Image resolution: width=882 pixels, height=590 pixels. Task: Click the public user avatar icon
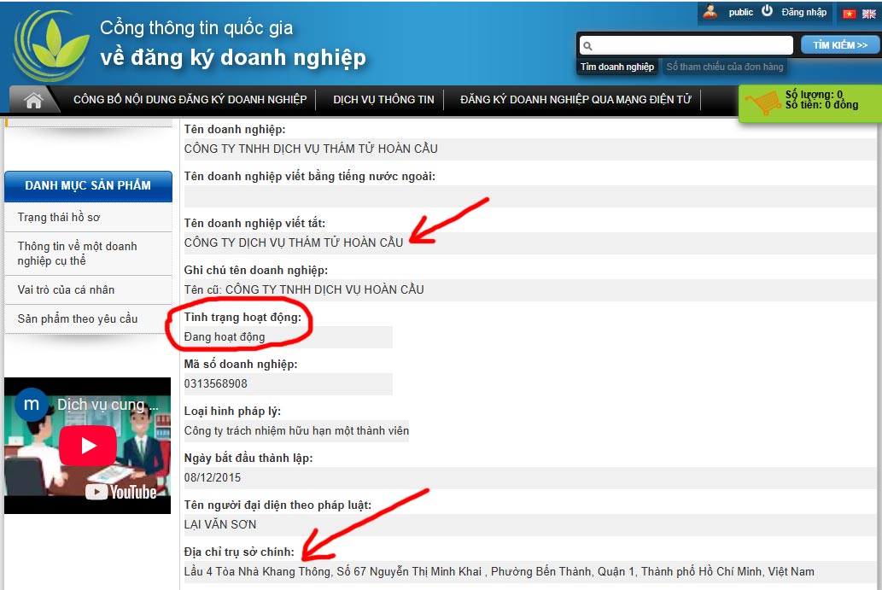click(710, 12)
